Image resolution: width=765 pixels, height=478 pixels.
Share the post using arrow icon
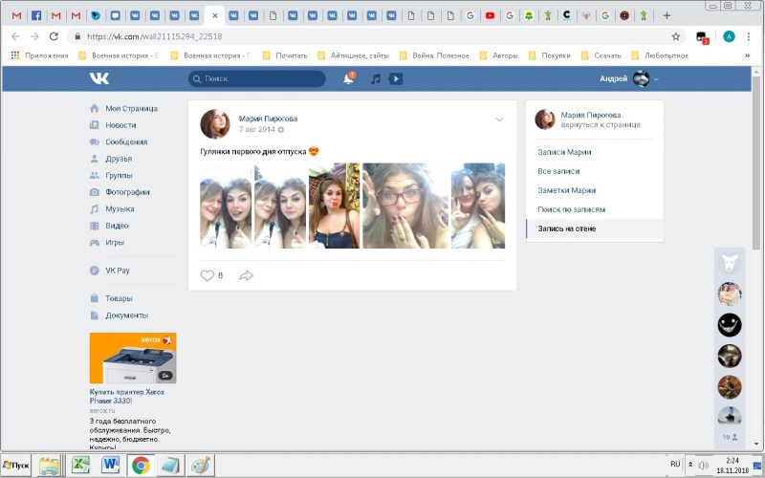pyautogui.click(x=246, y=275)
